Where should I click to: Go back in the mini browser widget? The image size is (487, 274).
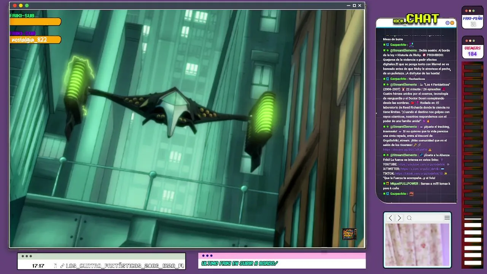[390, 218]
